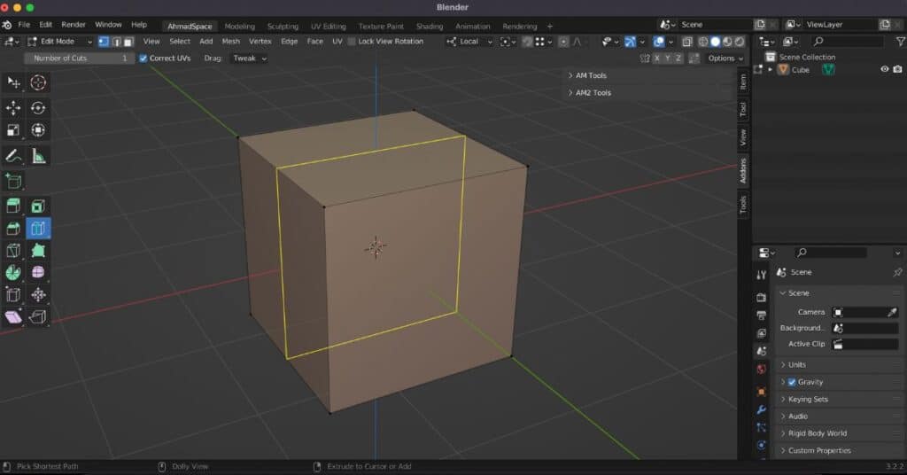Screen dimensions: 907x475
Task: Activate the Move tool in the toolbar
Action: pyautogui.click(x=14, y=108)
